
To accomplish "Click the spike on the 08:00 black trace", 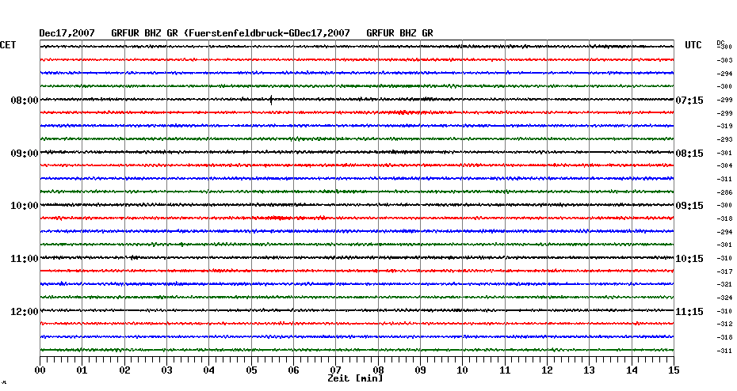I will pyautogui.click(x=271, y=100).
